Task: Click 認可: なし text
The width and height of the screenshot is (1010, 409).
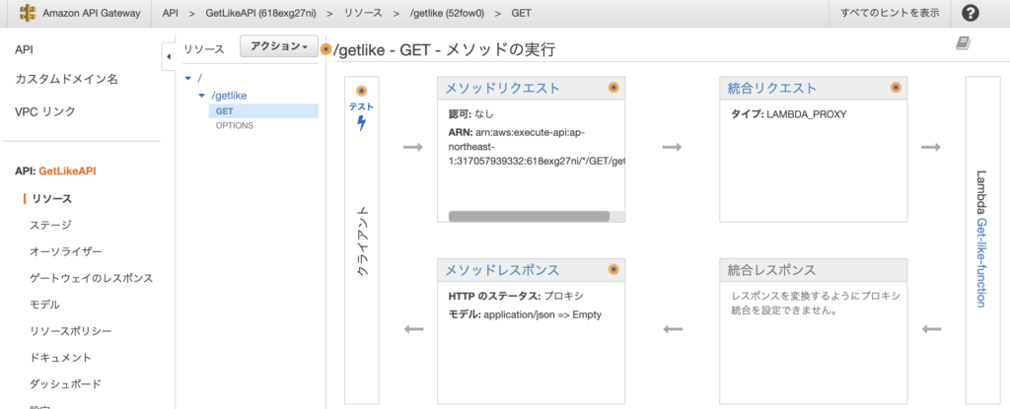Action: tap(470, 114)
